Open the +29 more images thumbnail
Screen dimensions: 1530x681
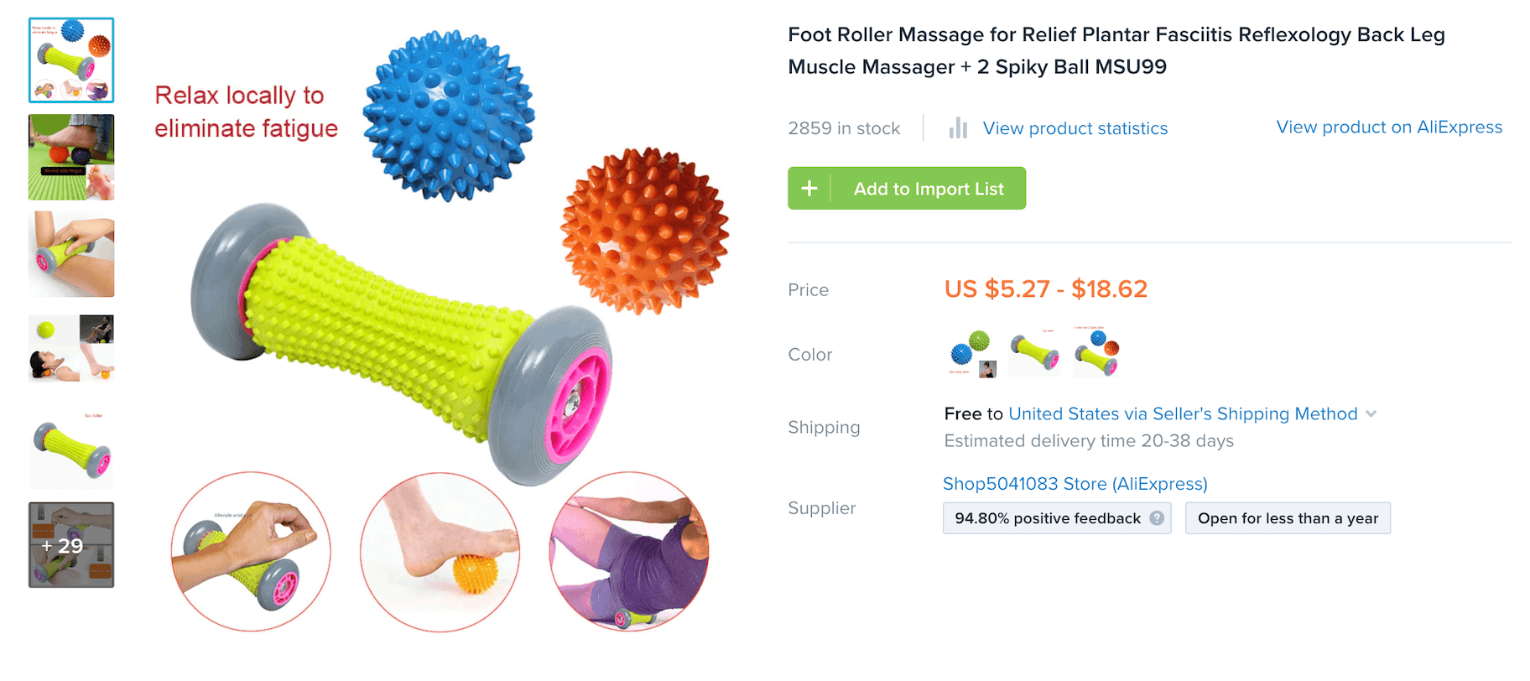point(71,545)
